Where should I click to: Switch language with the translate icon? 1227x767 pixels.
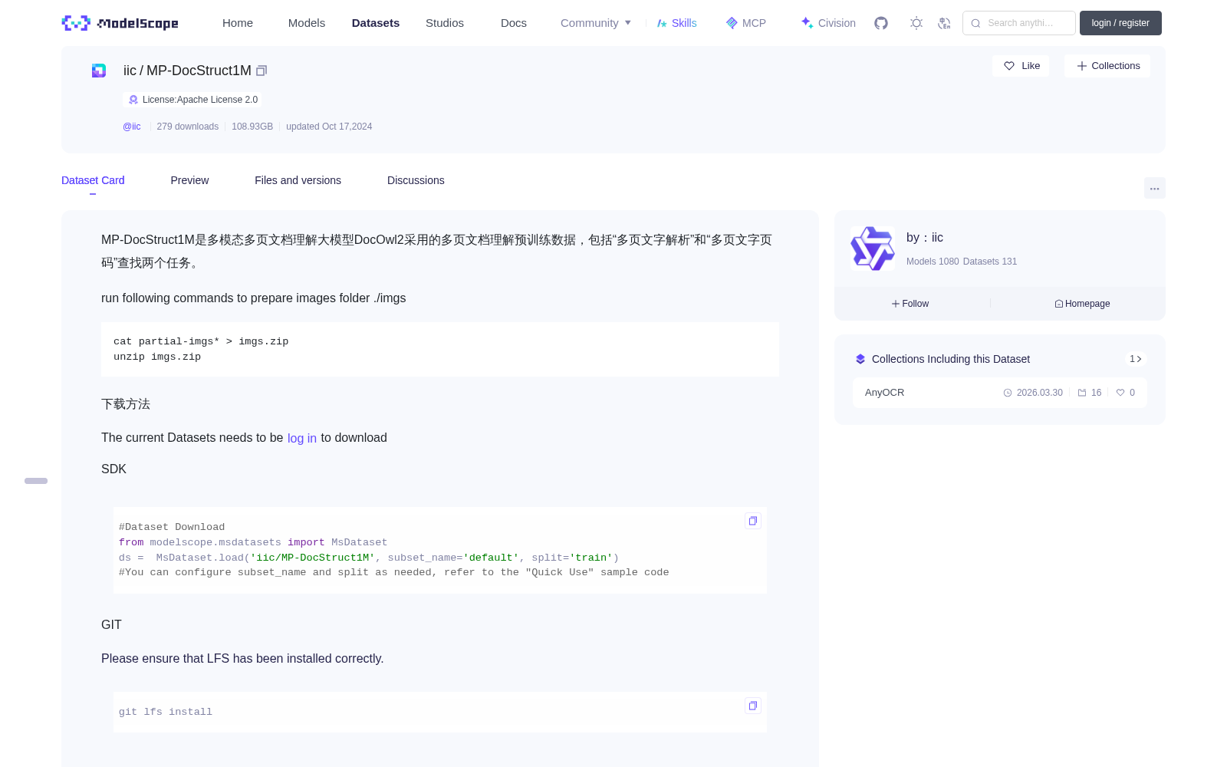[x=944, y=23]
